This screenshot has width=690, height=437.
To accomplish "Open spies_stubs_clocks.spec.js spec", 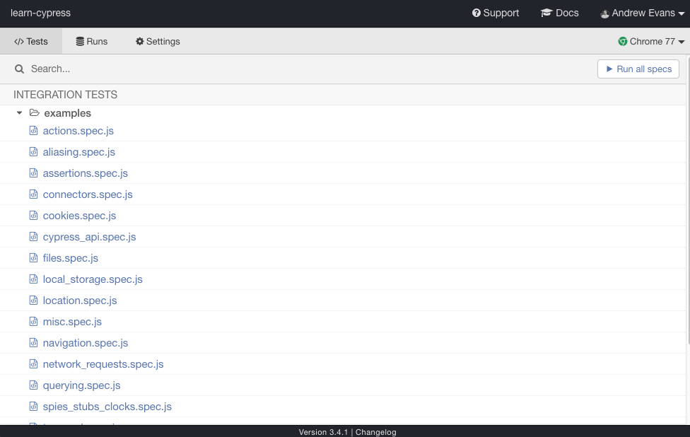I will pyautogui.click(x=107, y=407).
